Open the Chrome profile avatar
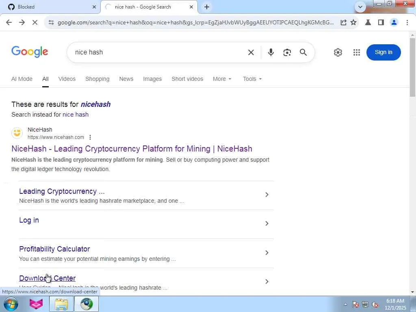Viewport: 416px width, 312px height. point(394,23)
